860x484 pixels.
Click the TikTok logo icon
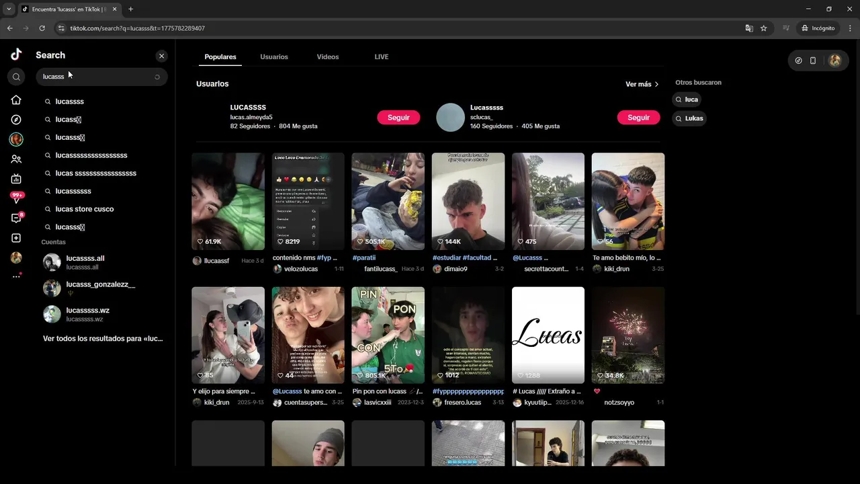(16, 55)
